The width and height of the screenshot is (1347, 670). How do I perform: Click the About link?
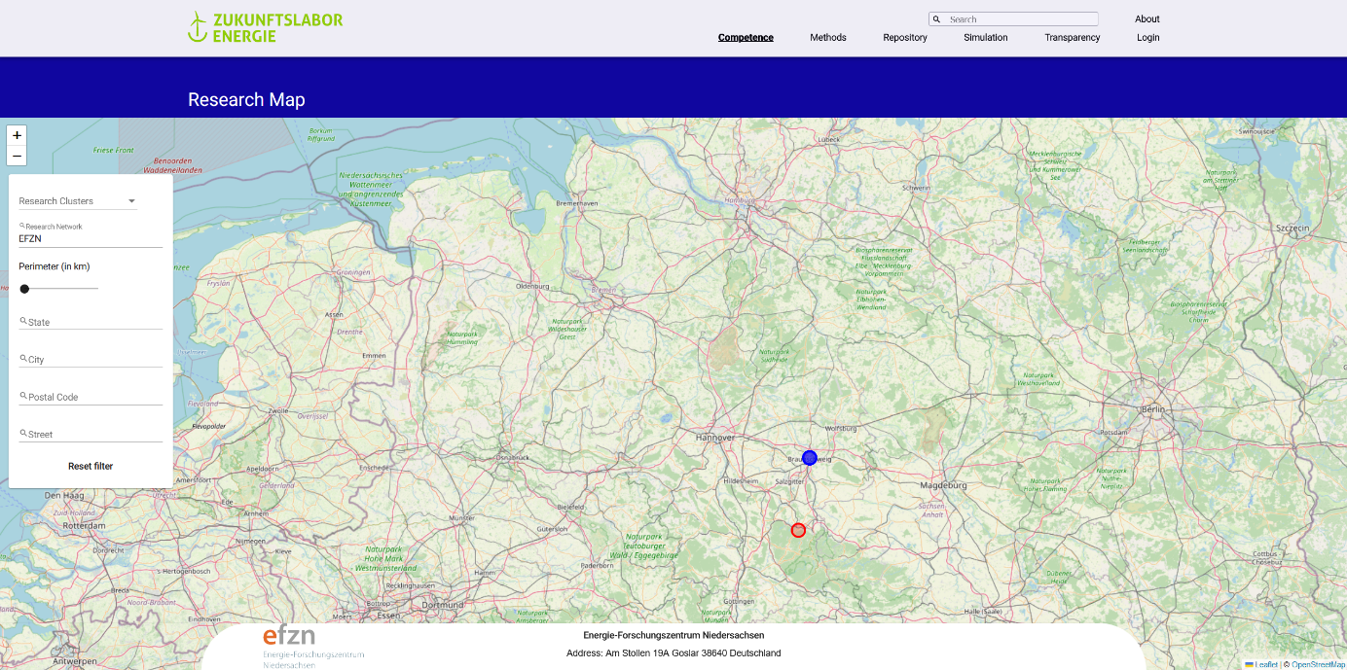point(1147,19)
